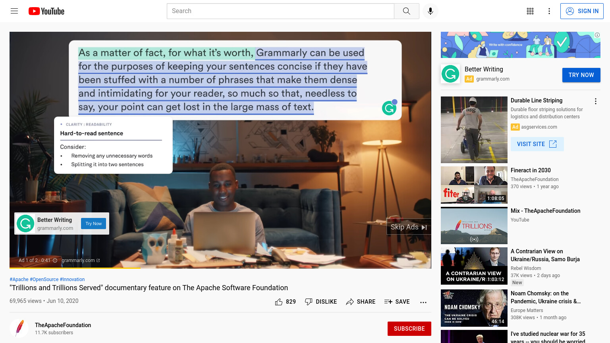Click Rebel Wisdom channel name
610x343 pixels.
click(x=526, y=268)
